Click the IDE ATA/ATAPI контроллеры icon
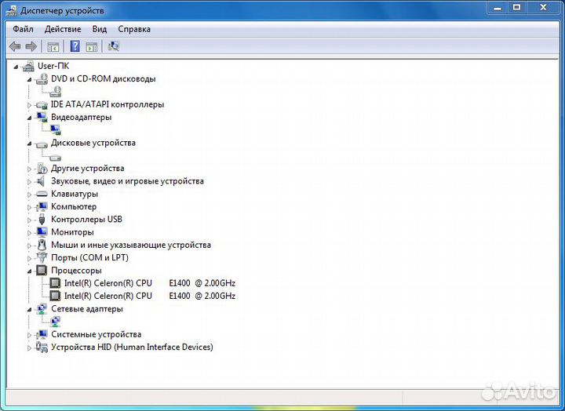The height and width of the screenshot is (411, 565). 42,105
